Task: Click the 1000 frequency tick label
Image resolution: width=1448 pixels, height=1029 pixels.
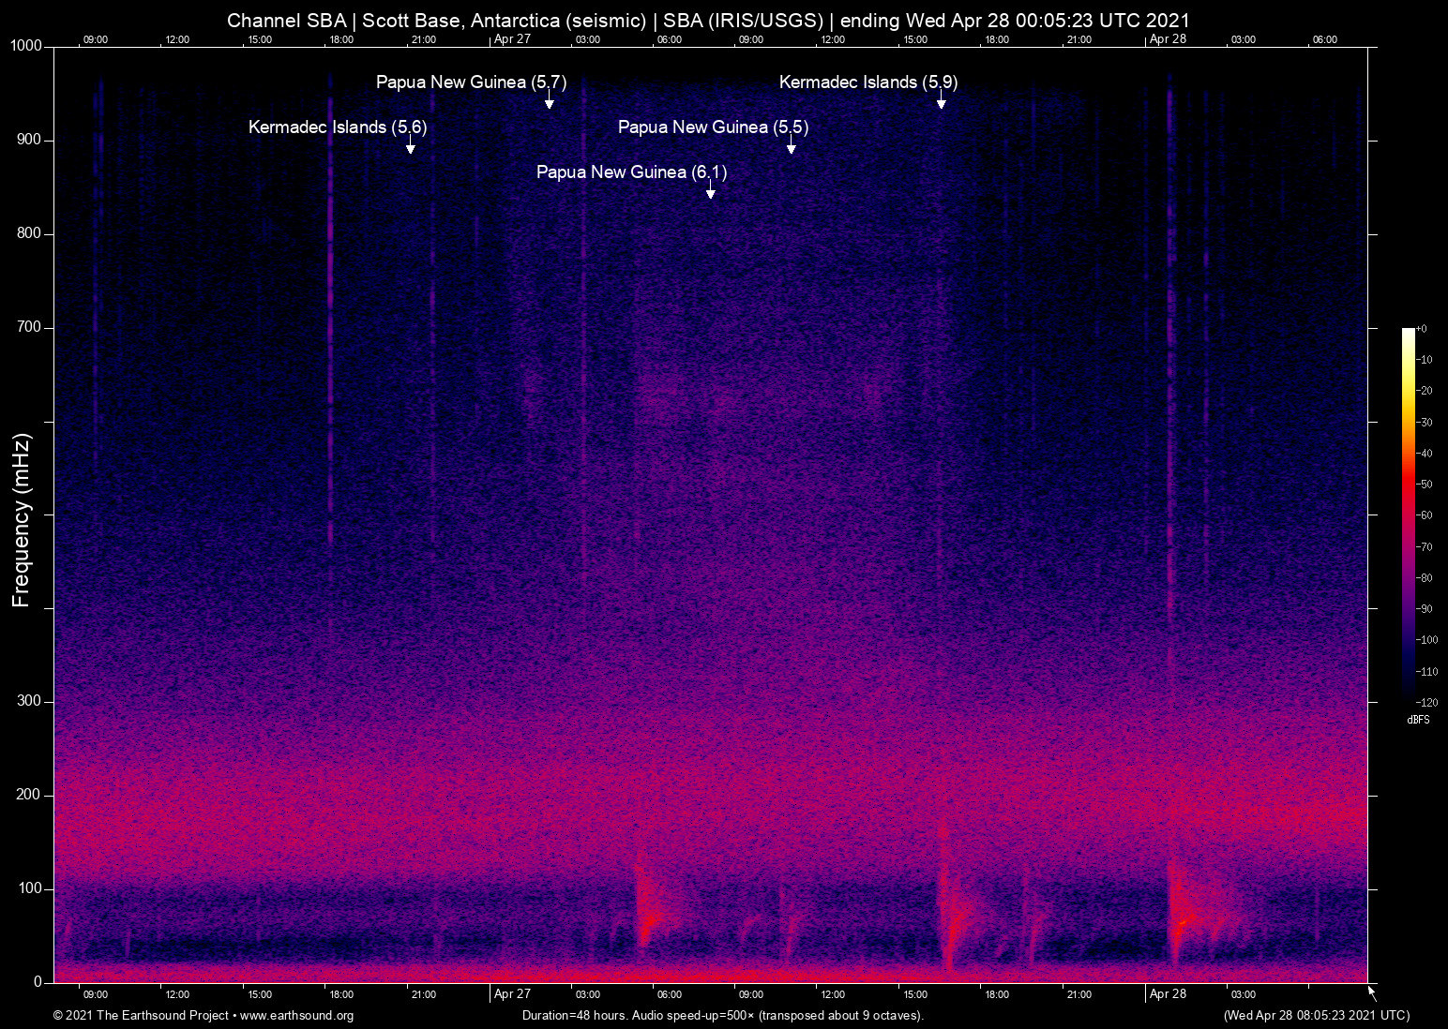Action: point(25,46)
